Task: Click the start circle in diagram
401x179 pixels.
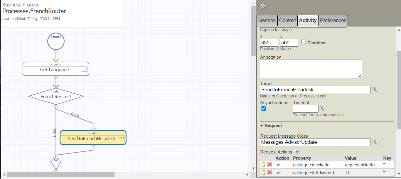Action: [56, 42]
